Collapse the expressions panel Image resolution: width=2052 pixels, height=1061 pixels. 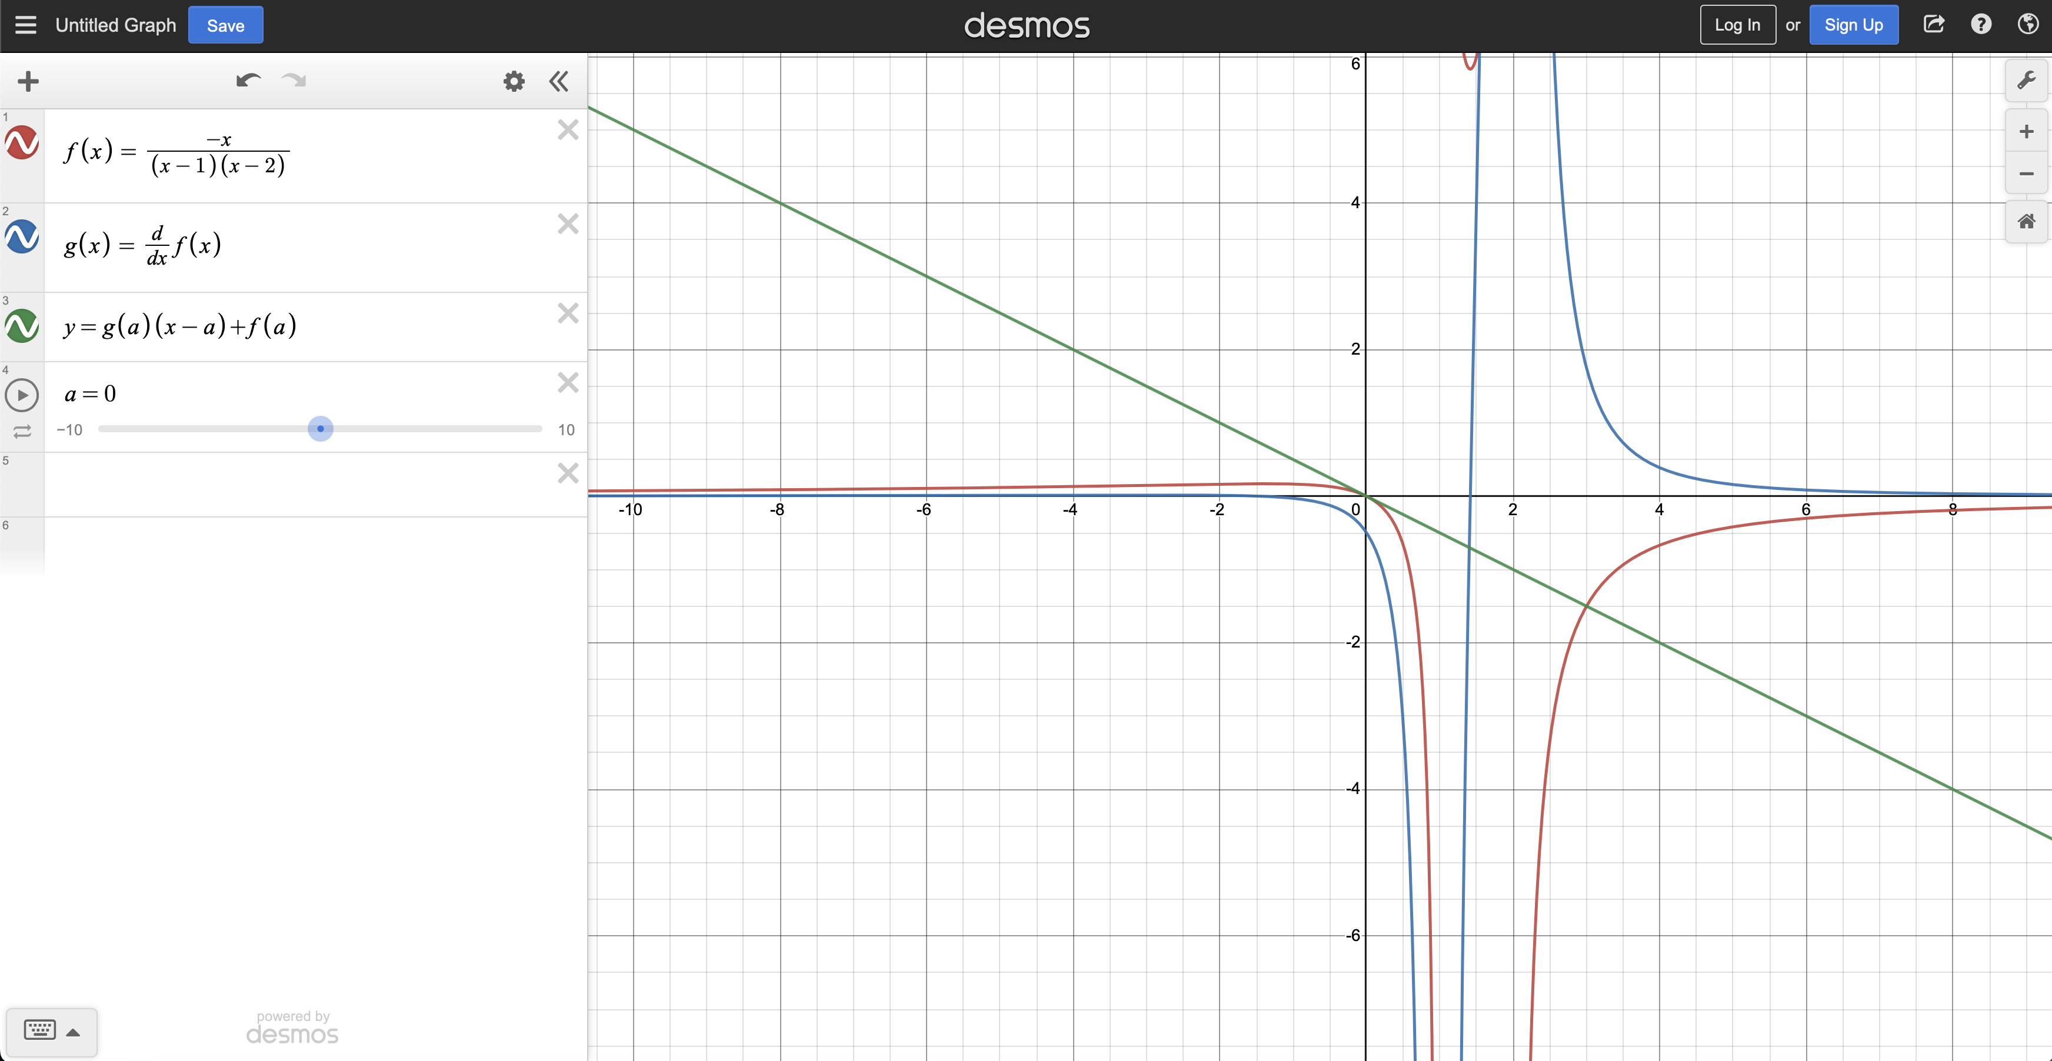558,81
